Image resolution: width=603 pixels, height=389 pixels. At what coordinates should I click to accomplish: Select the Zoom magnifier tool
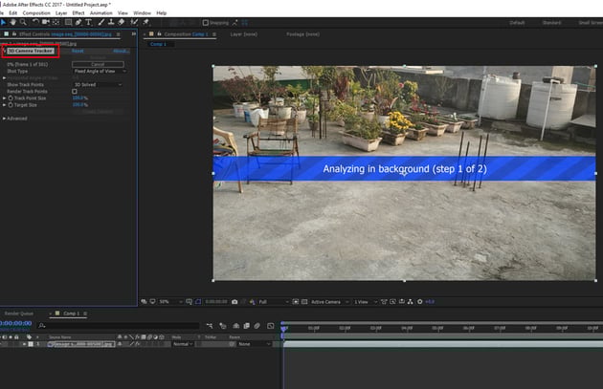pyautogui.click(x=23, y=22)
